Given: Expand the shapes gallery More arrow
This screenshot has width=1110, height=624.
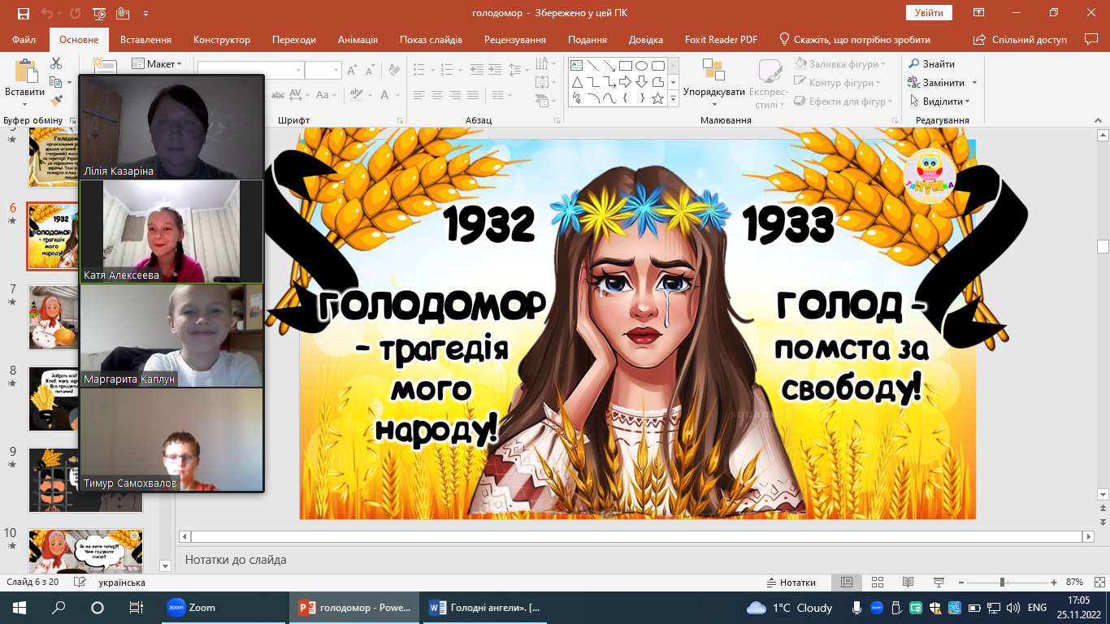Looking at the screenshot, I should 674,99.
